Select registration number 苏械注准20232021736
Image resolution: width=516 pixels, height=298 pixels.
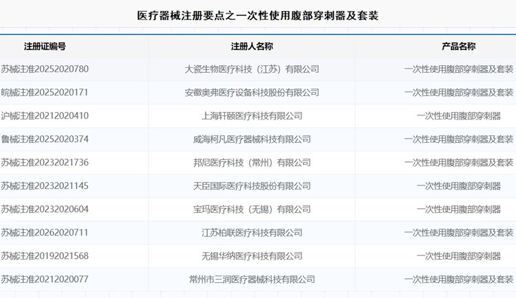[45, 162]
